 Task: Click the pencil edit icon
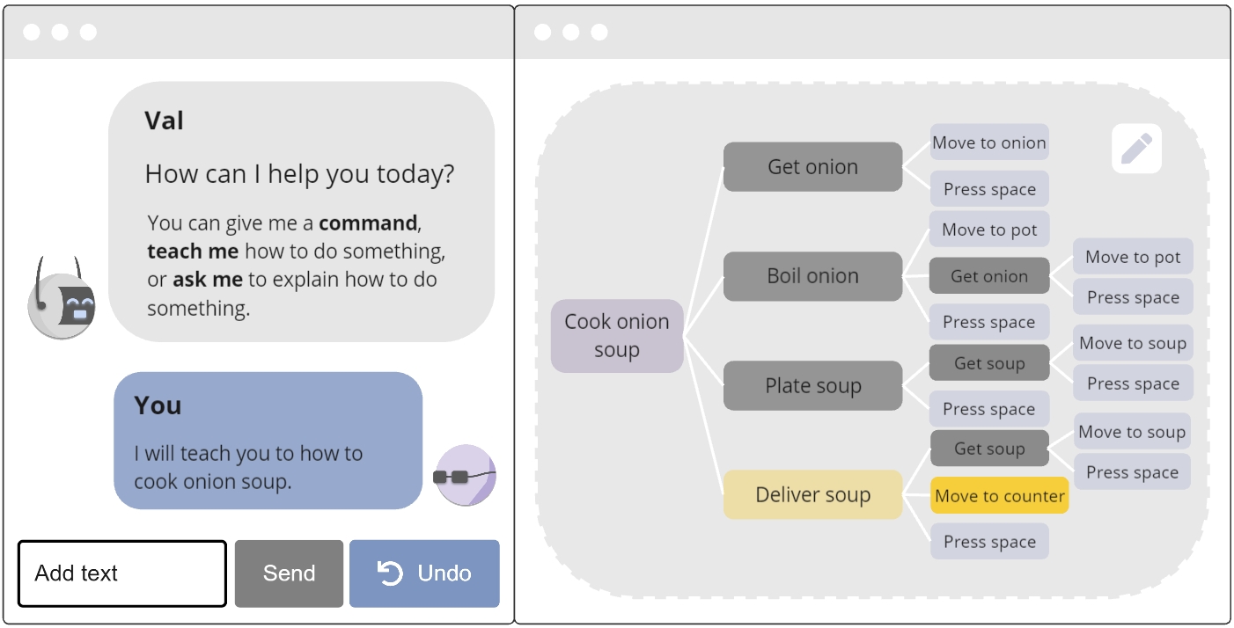(1136, 149)
